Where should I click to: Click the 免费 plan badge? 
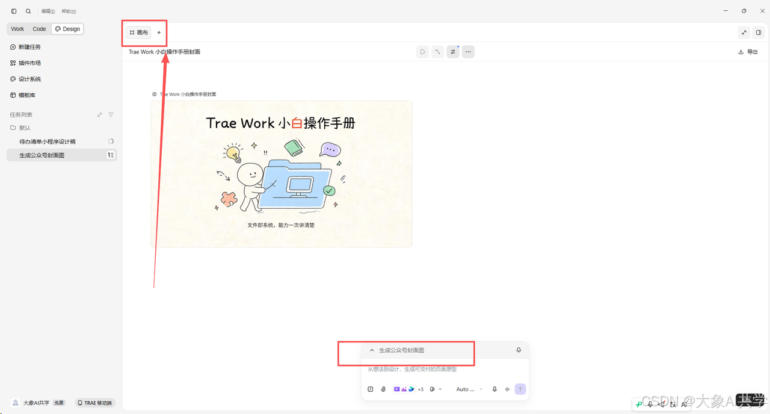pyautogui.click(x=59, y=403)
